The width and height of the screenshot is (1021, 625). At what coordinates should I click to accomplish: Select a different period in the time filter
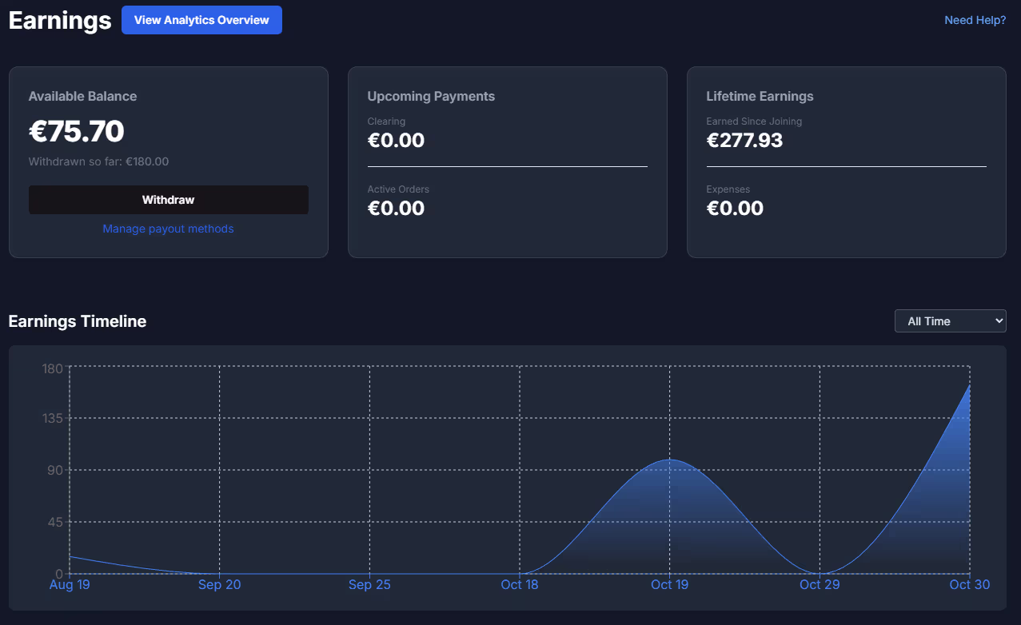tap(950, 320)
